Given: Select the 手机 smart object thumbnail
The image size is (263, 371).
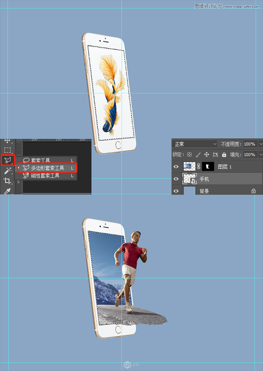Looking at the screenshot, I should click(x=190, y=179).
